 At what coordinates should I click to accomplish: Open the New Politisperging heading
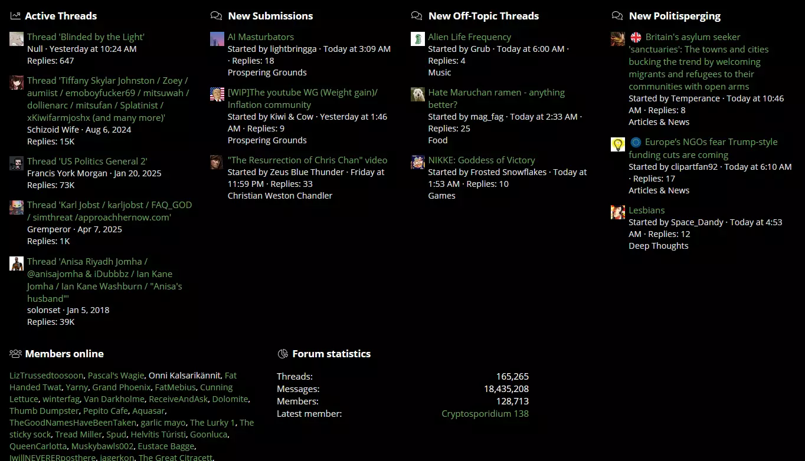(675, 16)
